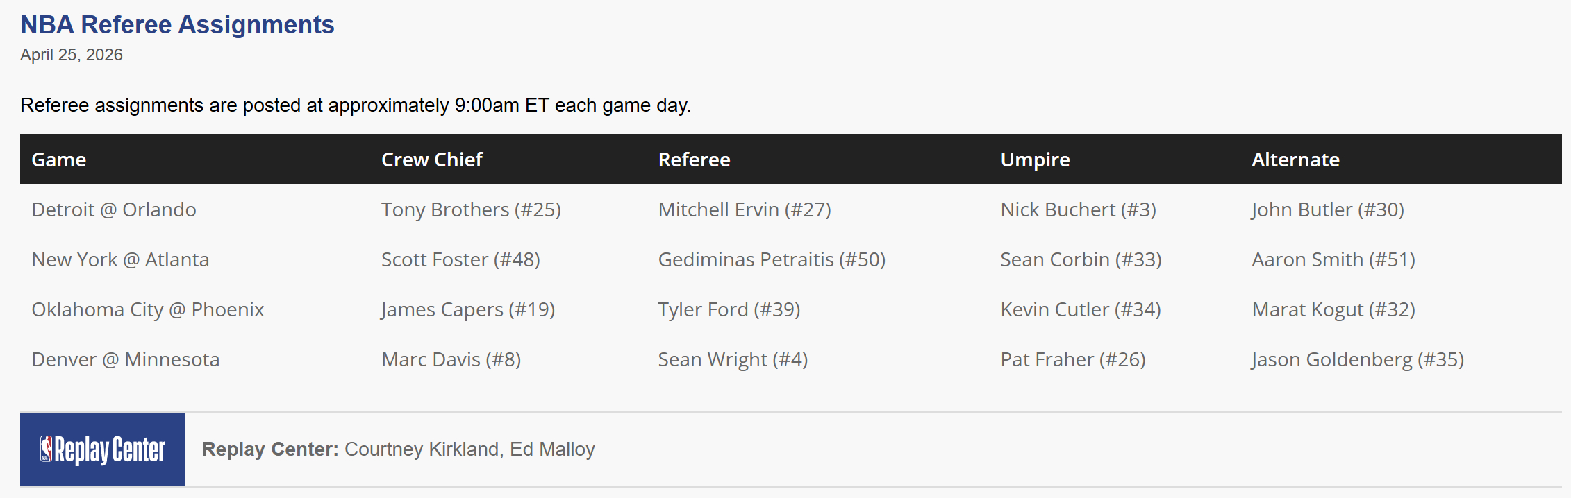1571x498 pixels.
Task: Click the Crew Chief column header
Action: tap(431, 160)
